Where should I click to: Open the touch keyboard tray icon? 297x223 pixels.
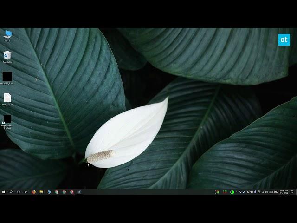coord(271,192)
